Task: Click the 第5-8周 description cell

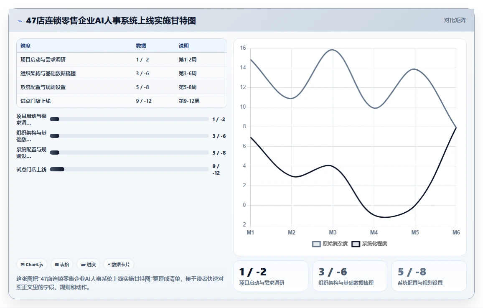Action: tap(188, 87)
